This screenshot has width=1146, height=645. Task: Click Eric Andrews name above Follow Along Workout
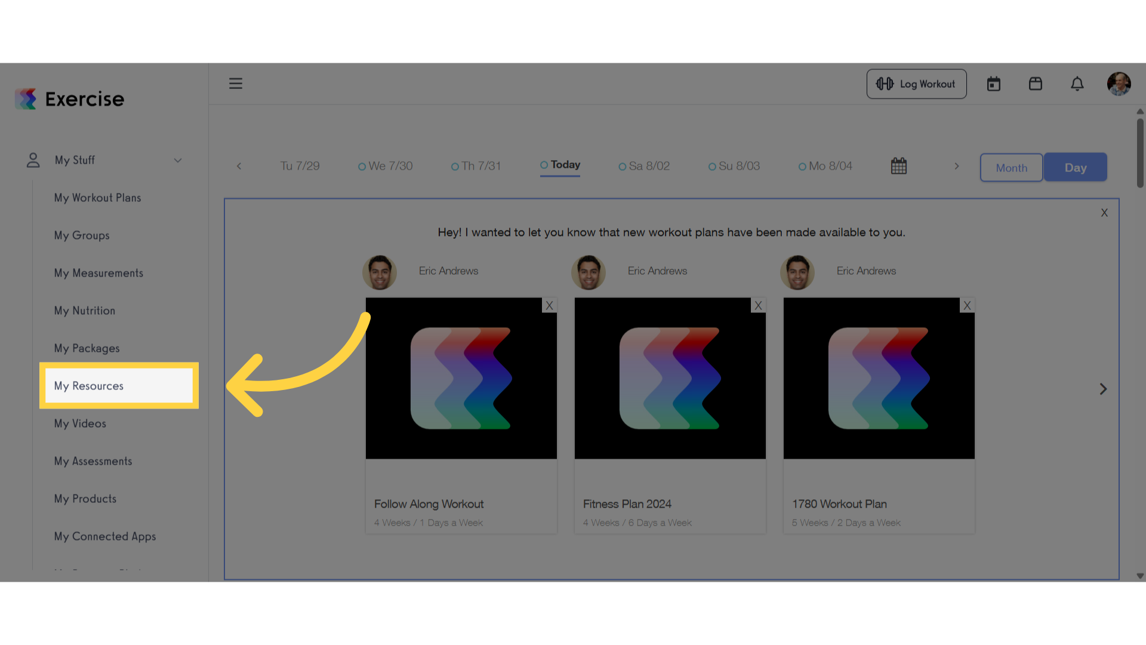[x=448, y=271]
